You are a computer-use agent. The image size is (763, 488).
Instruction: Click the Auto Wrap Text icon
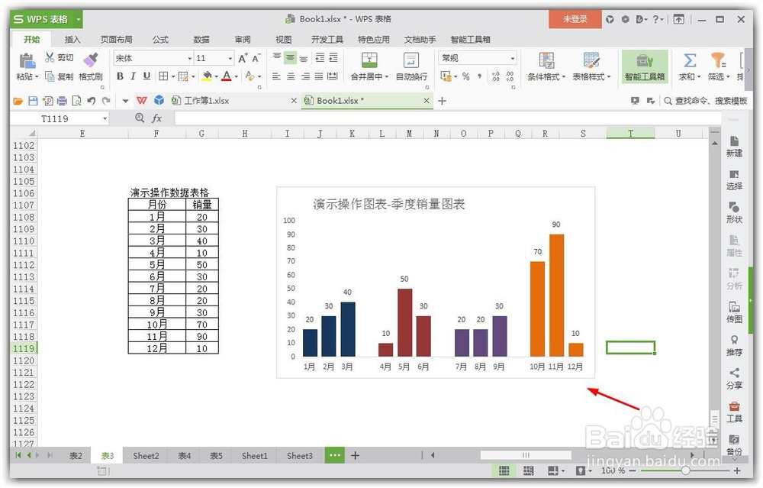[x=411, y=60]
